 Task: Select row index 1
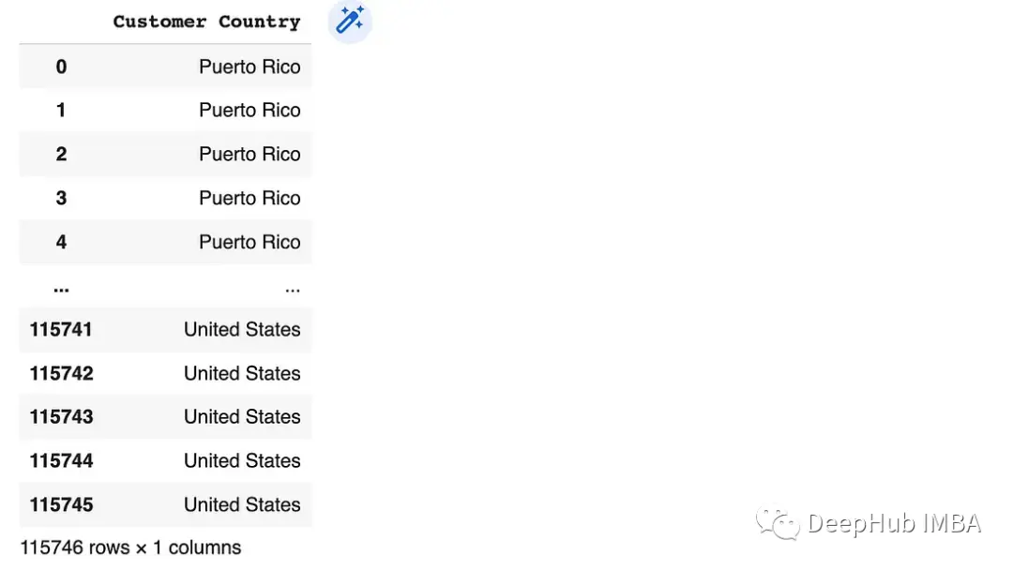(61, 111)
